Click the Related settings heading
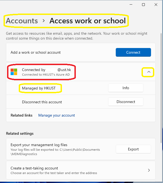Viewport: 163px width, 183px height. point(20,133)
